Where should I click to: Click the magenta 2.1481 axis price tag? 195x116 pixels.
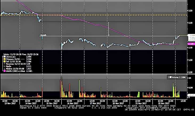pyautogui.click(x=191, y=44)
